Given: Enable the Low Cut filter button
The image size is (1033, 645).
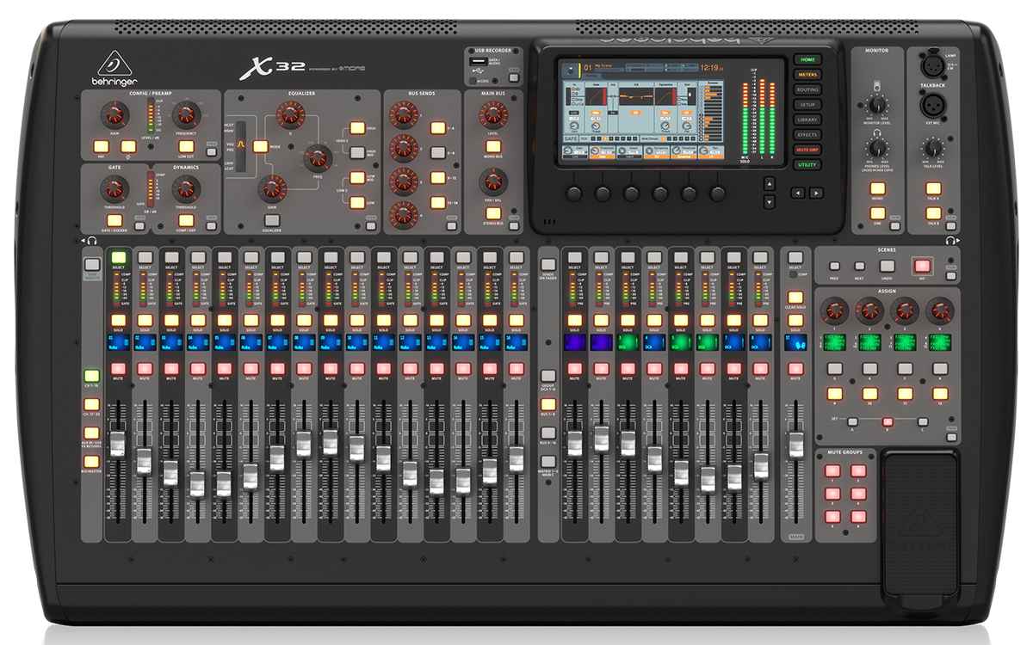Looking at the screenshot, I should [186, 145].
